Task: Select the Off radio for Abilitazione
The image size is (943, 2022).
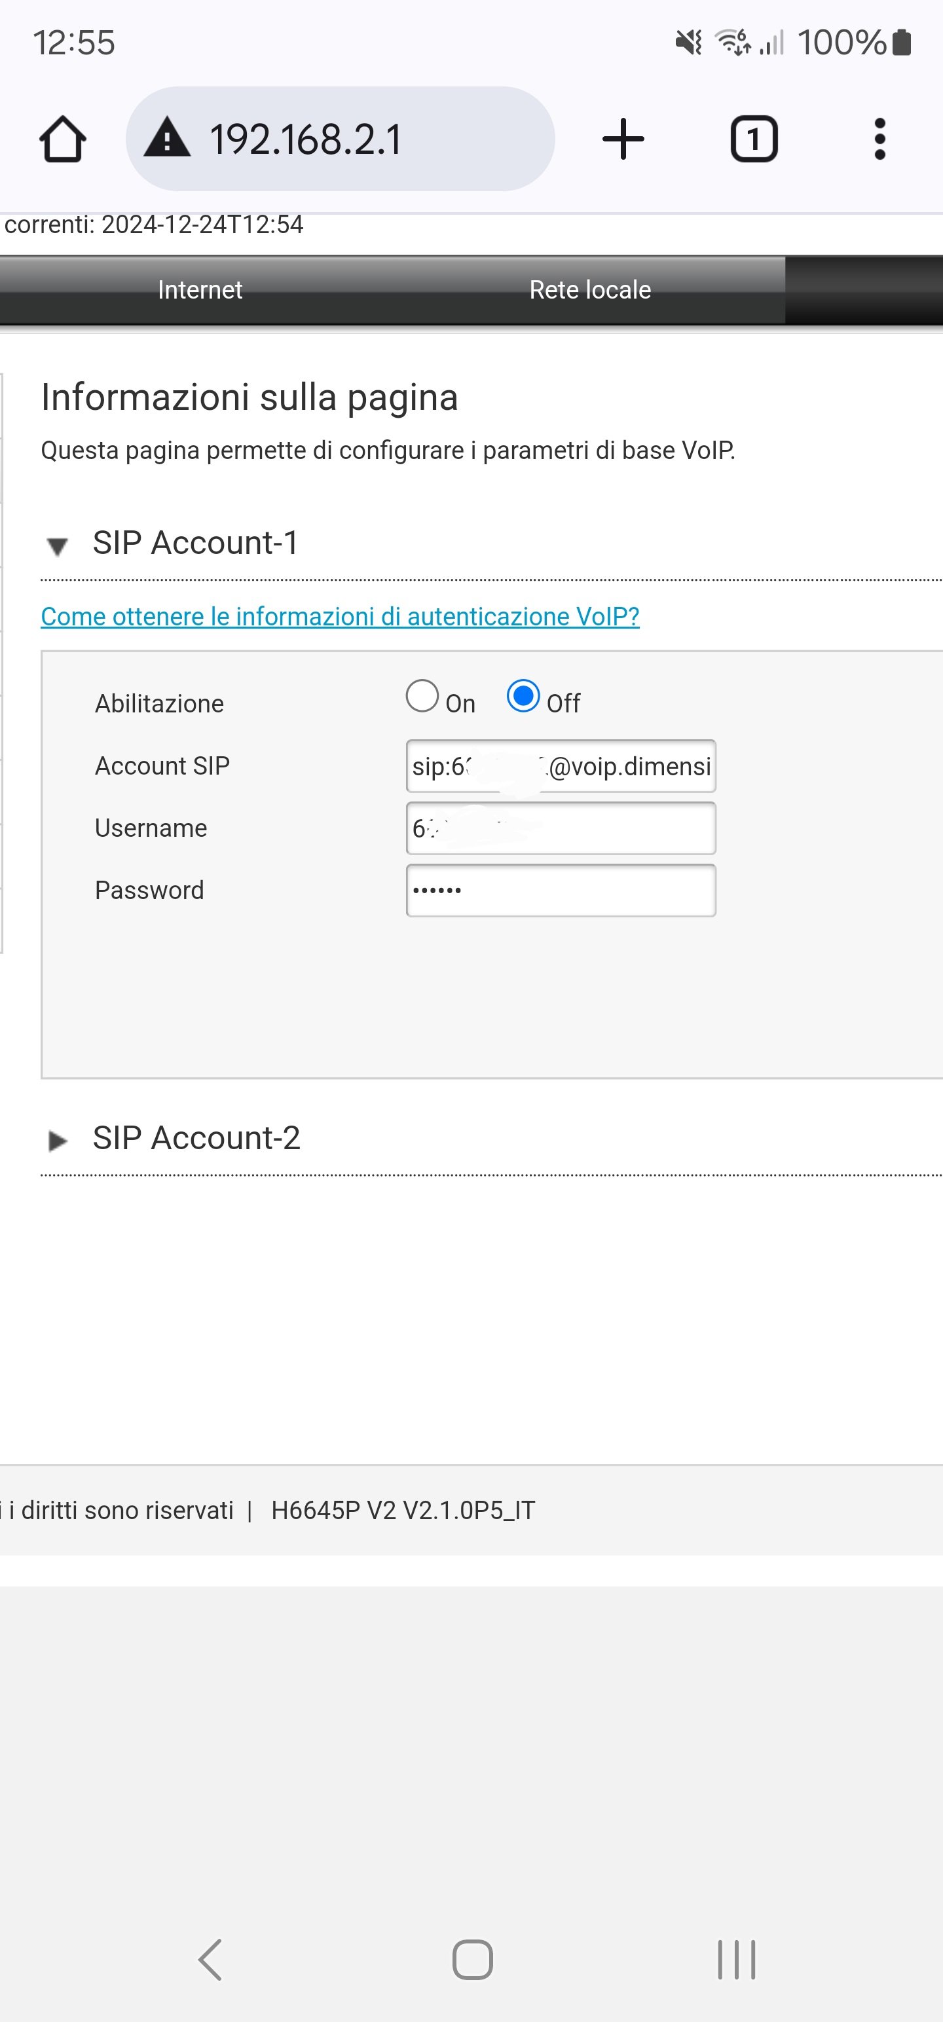Action: tap(523, 696)
